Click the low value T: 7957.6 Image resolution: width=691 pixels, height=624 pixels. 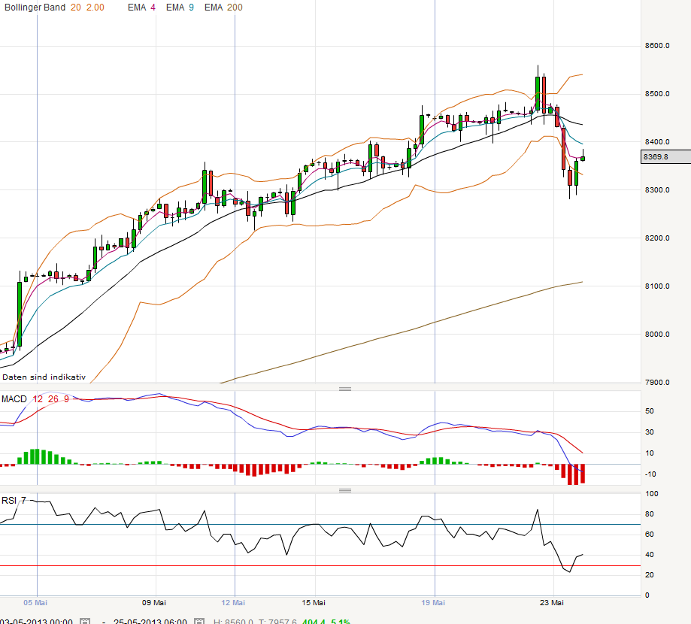277,622
